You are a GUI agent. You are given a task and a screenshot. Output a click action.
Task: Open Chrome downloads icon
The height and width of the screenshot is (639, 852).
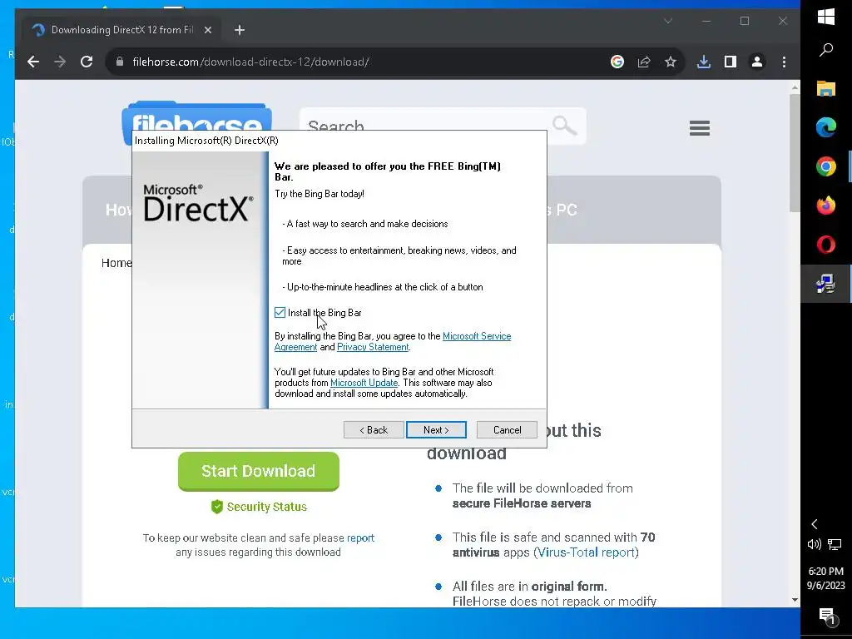pos(704,62)
